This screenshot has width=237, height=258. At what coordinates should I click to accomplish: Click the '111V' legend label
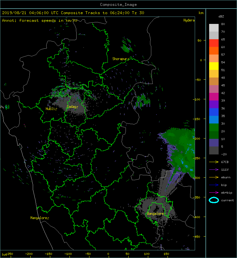225,170
